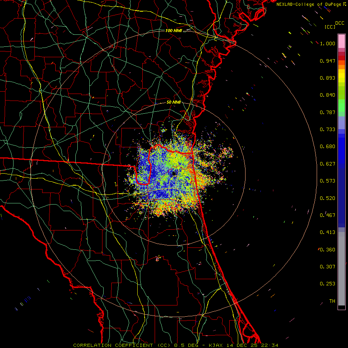This screenshot has width=348, height=348.
Task: Click the 0.253 scale value
Action: [x=328, y=284]
